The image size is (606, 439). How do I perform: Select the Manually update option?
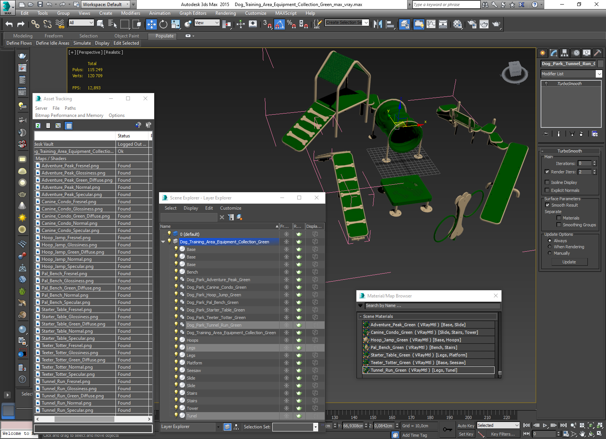pyautogui.click(x=550, y=253)
